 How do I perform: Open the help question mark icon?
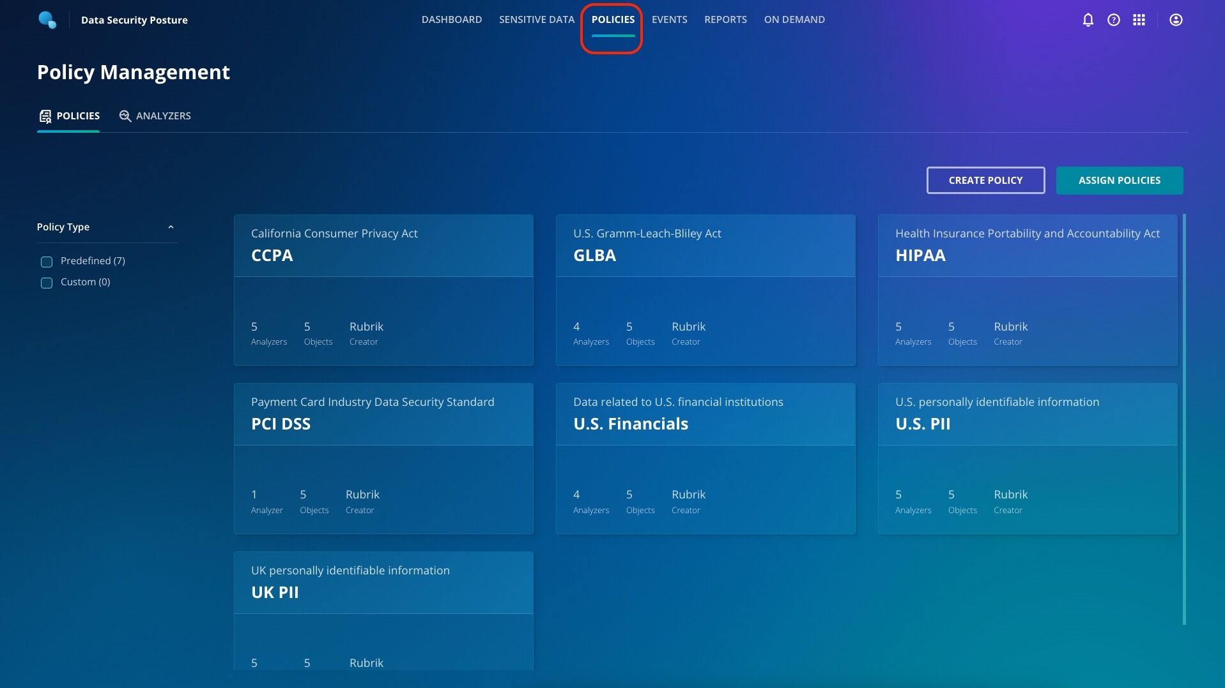click(1113, 20)
